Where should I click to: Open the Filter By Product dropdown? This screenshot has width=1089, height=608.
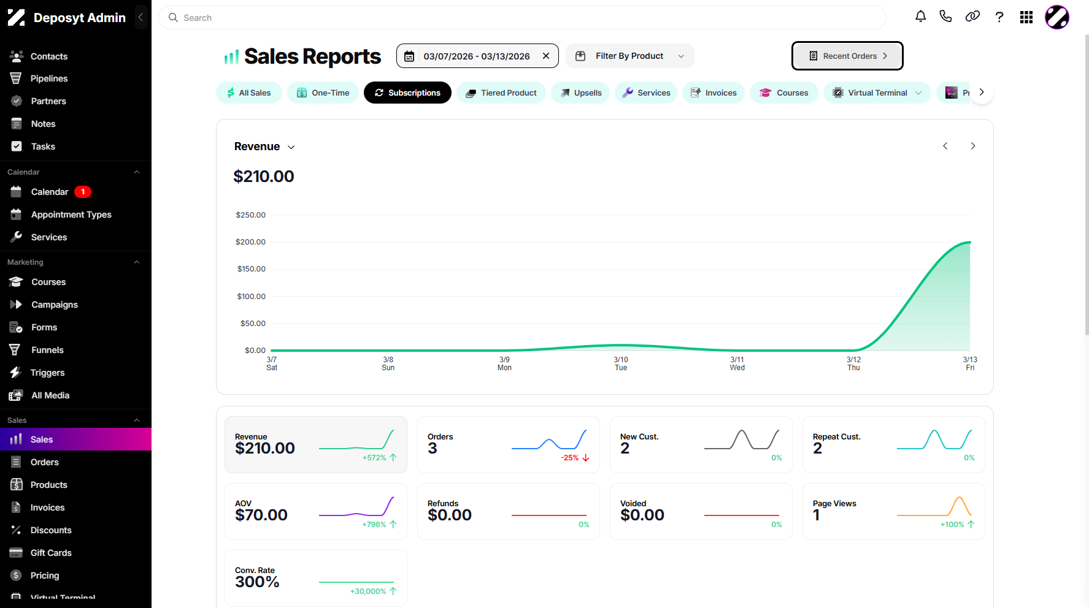point(630,56)
